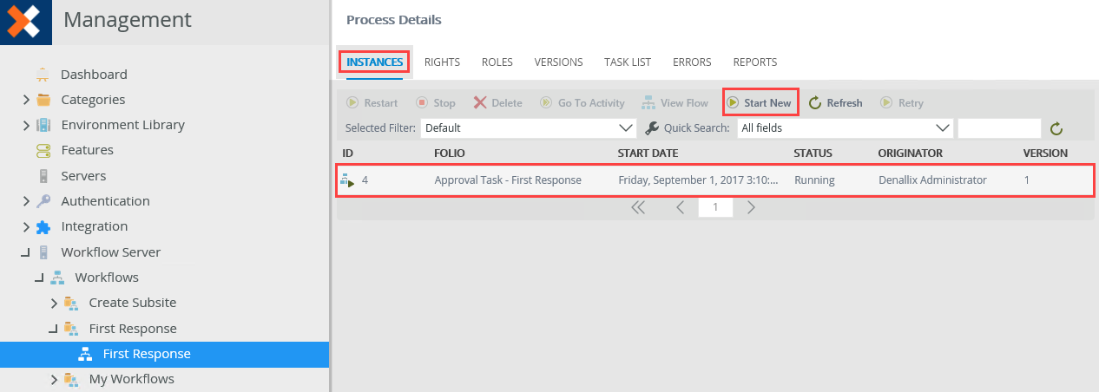Select Features in the sidebar

(x=87, y=150)
